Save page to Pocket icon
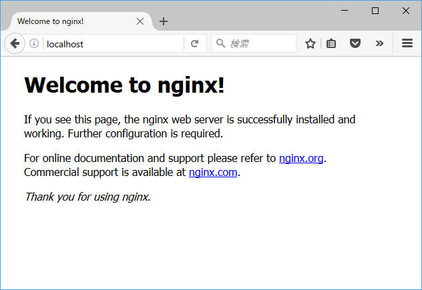 point(355,43)
